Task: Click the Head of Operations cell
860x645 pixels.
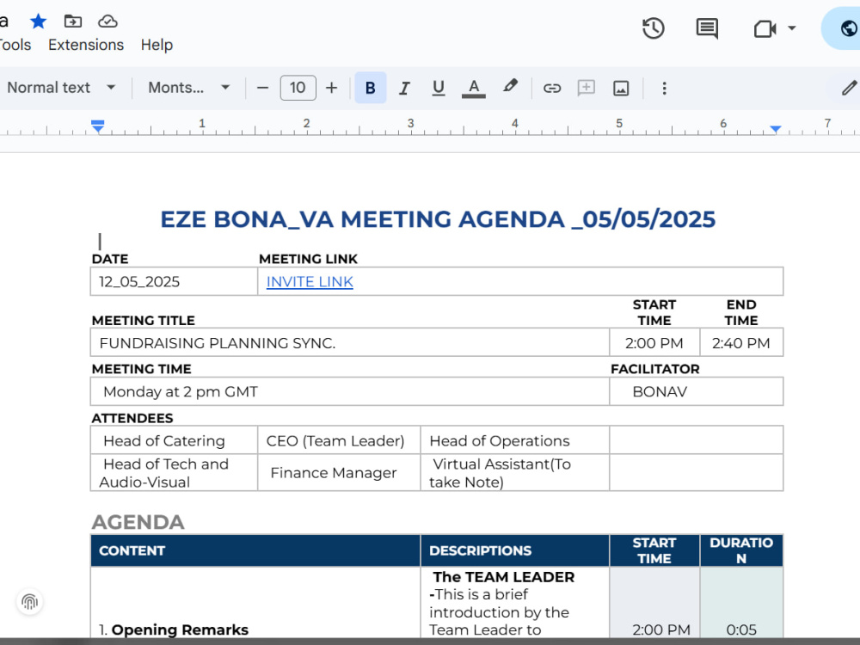Action: click(x=515, y=440)
